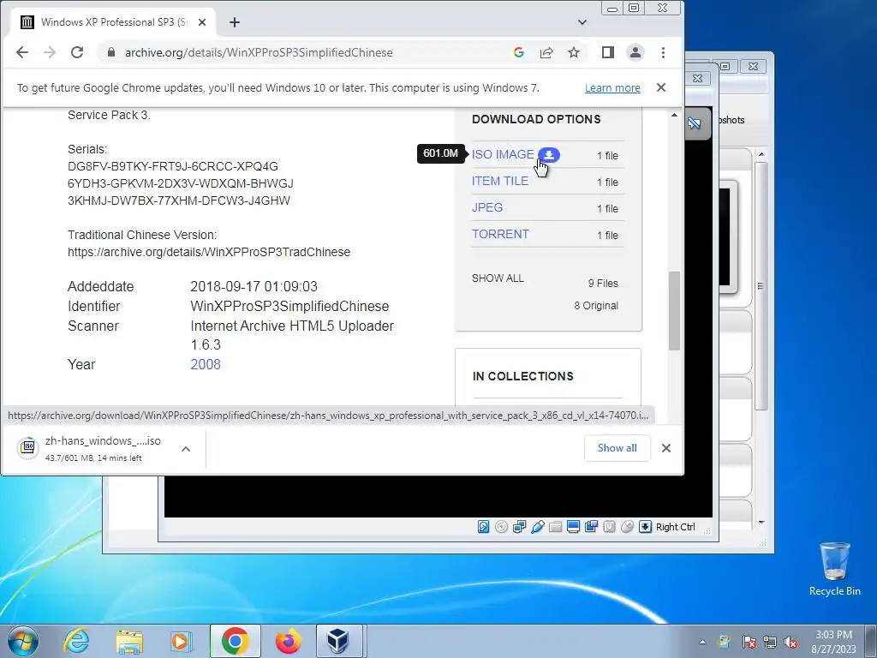Click the network tray icon
The image size is (877, 658).
(770, 642)
